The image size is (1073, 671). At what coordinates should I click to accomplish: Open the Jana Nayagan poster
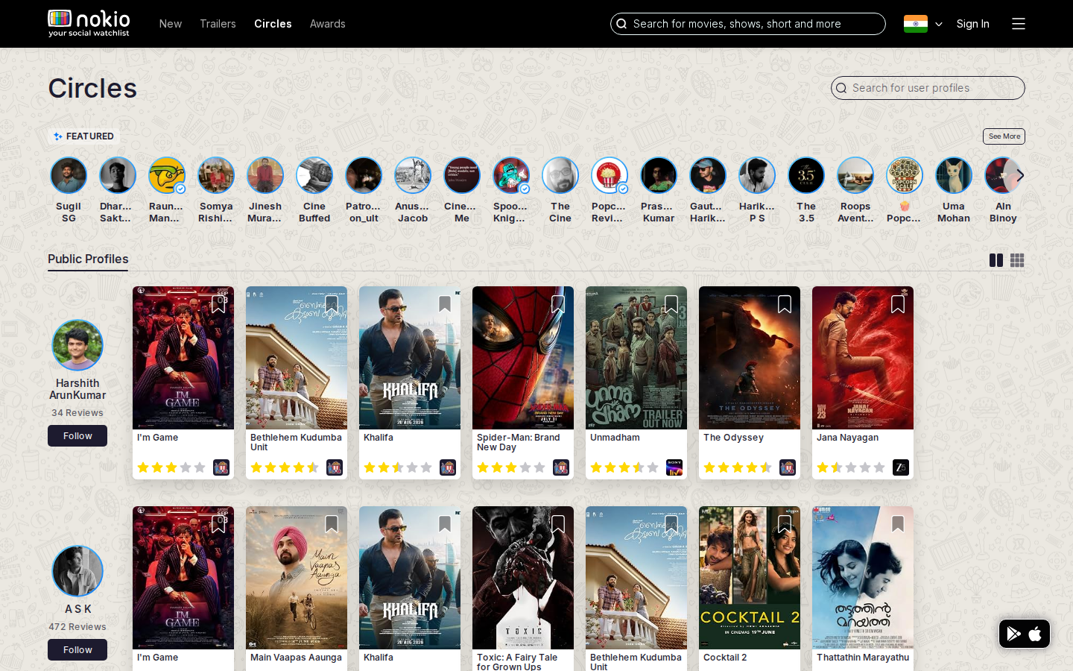click(863, 358)
